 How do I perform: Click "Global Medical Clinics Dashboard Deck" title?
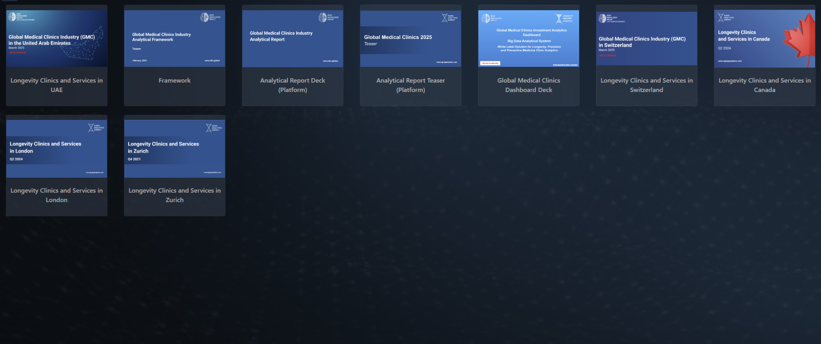click(529, 85)
